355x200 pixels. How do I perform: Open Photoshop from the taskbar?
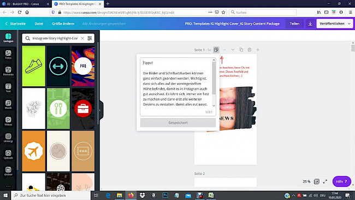165,195
